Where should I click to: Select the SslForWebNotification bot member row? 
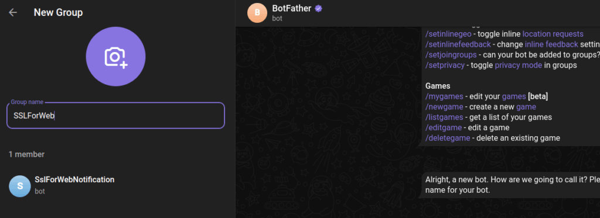pyautogui.click(x=117, y=186)
